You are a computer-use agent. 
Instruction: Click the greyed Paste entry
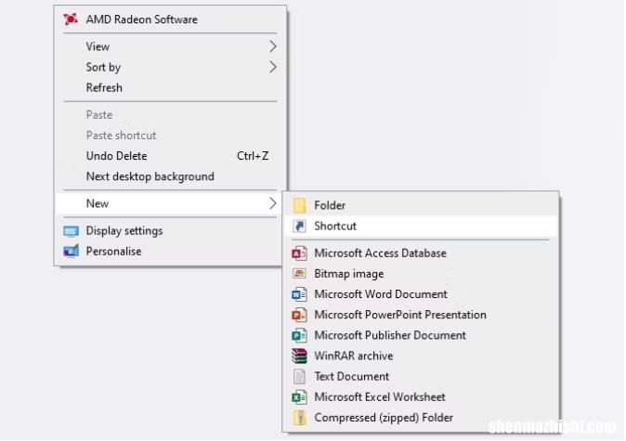170,115
